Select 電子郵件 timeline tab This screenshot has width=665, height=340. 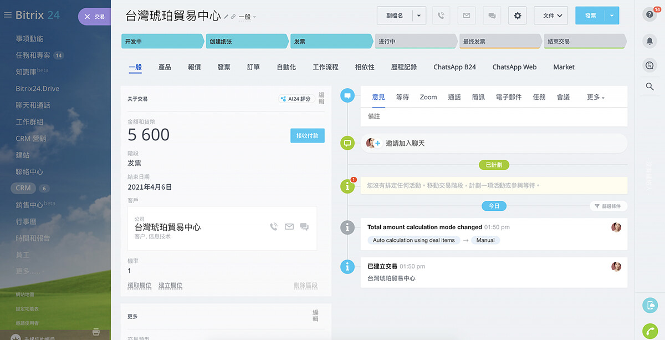[509, 97]
